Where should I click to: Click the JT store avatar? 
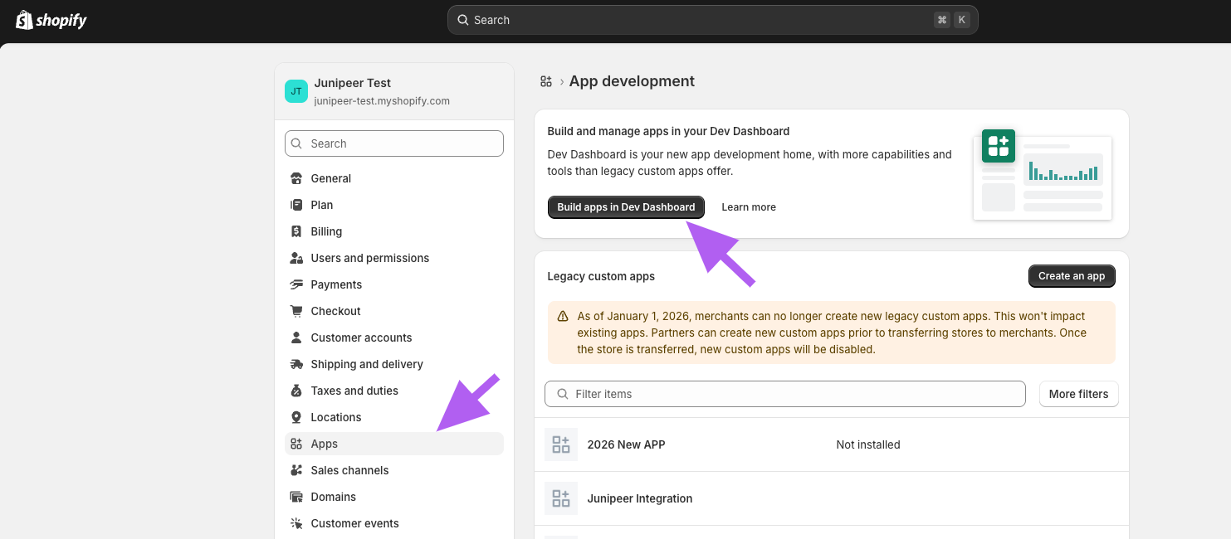click(296, 91)
